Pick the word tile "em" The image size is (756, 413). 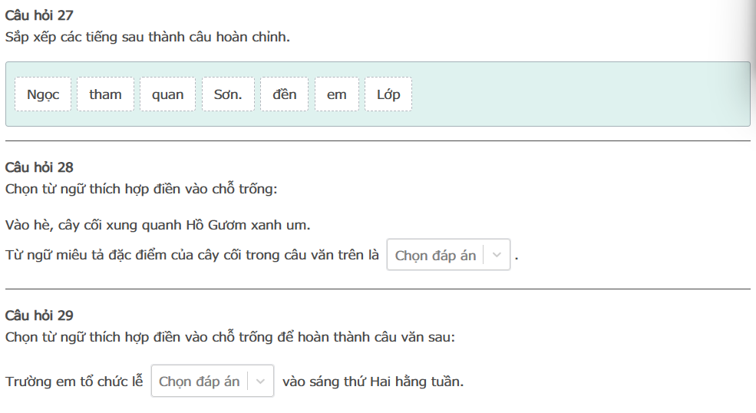(x=336, y=94)
